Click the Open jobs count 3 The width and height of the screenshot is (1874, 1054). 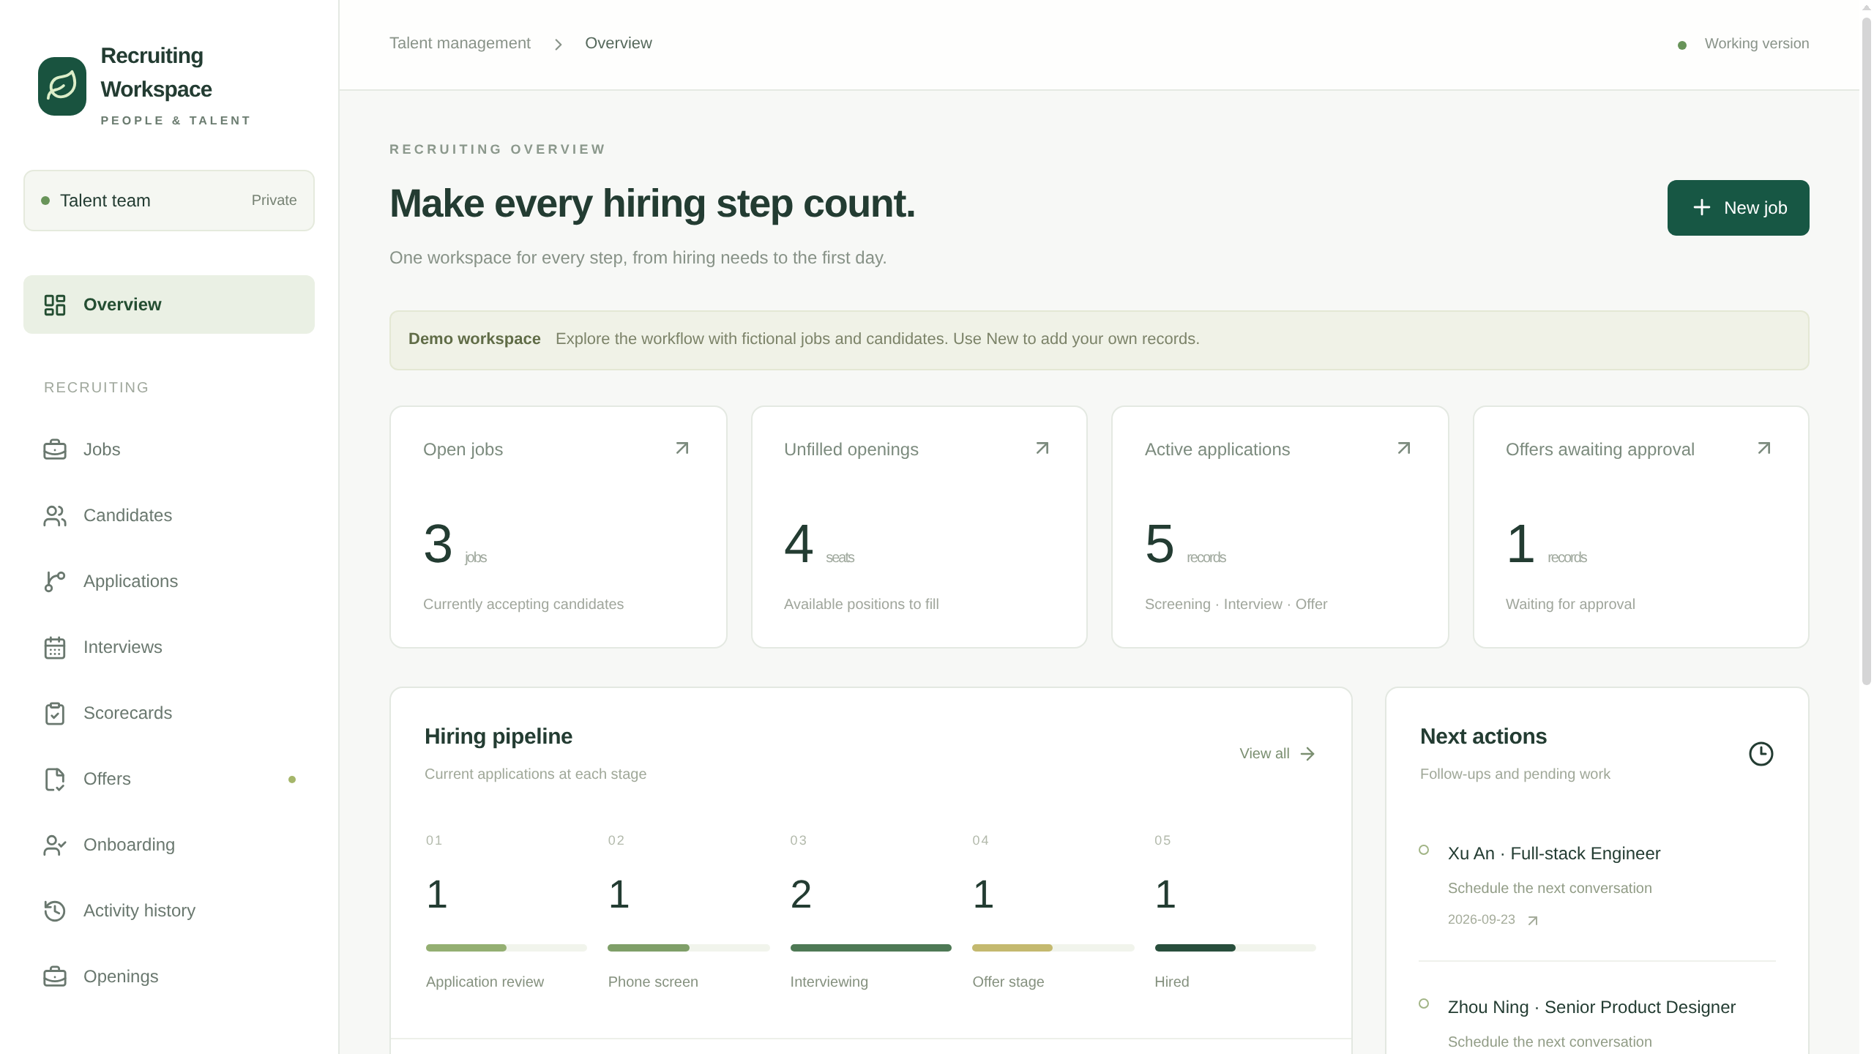tap(438, 544)
